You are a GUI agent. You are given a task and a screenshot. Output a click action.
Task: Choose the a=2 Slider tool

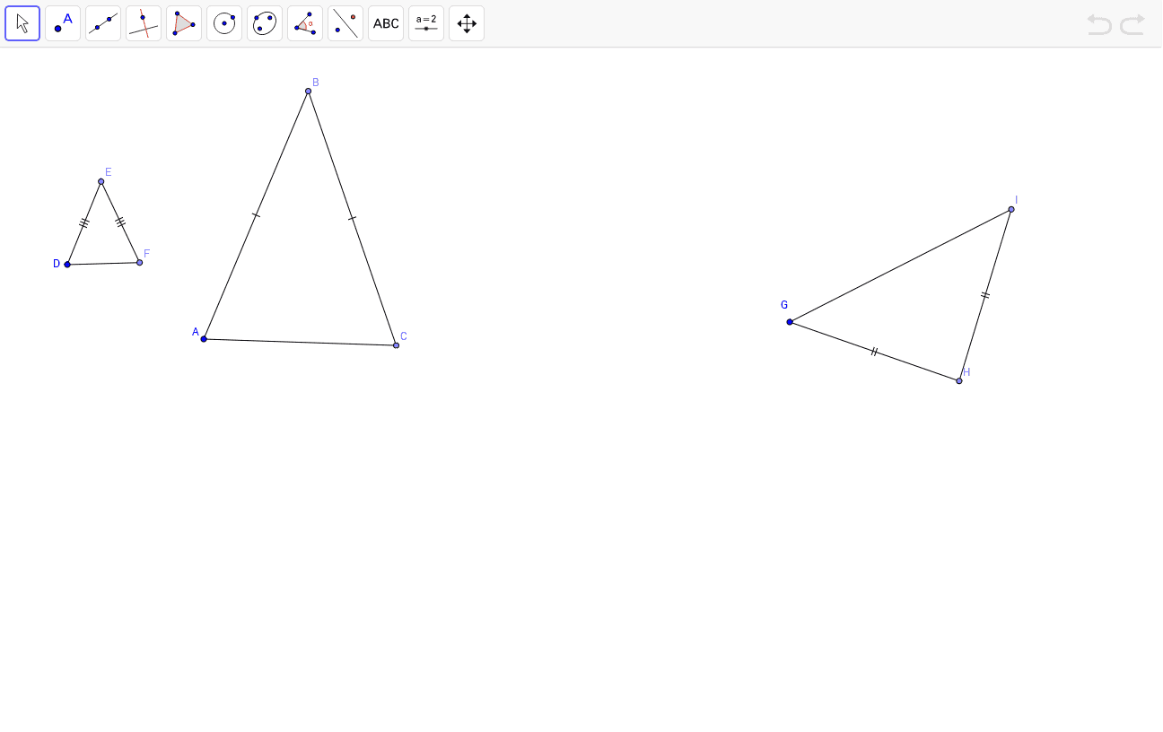[x=426, y=23]
